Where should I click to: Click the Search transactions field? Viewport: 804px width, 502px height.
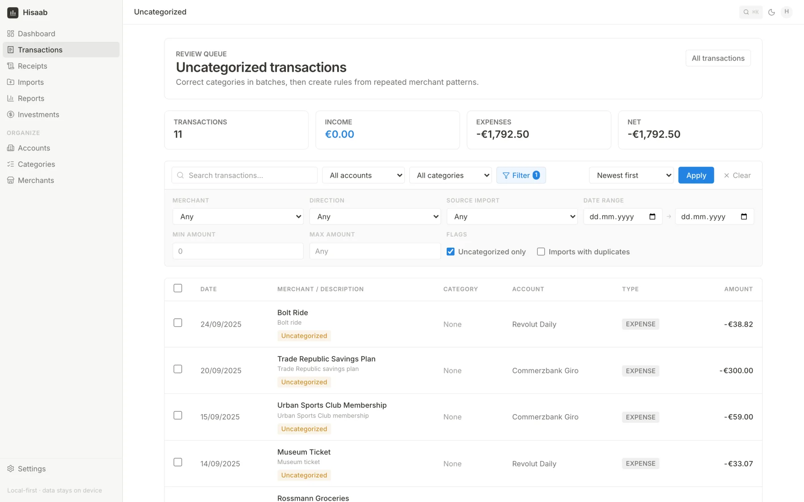click(x=244, y=175)
